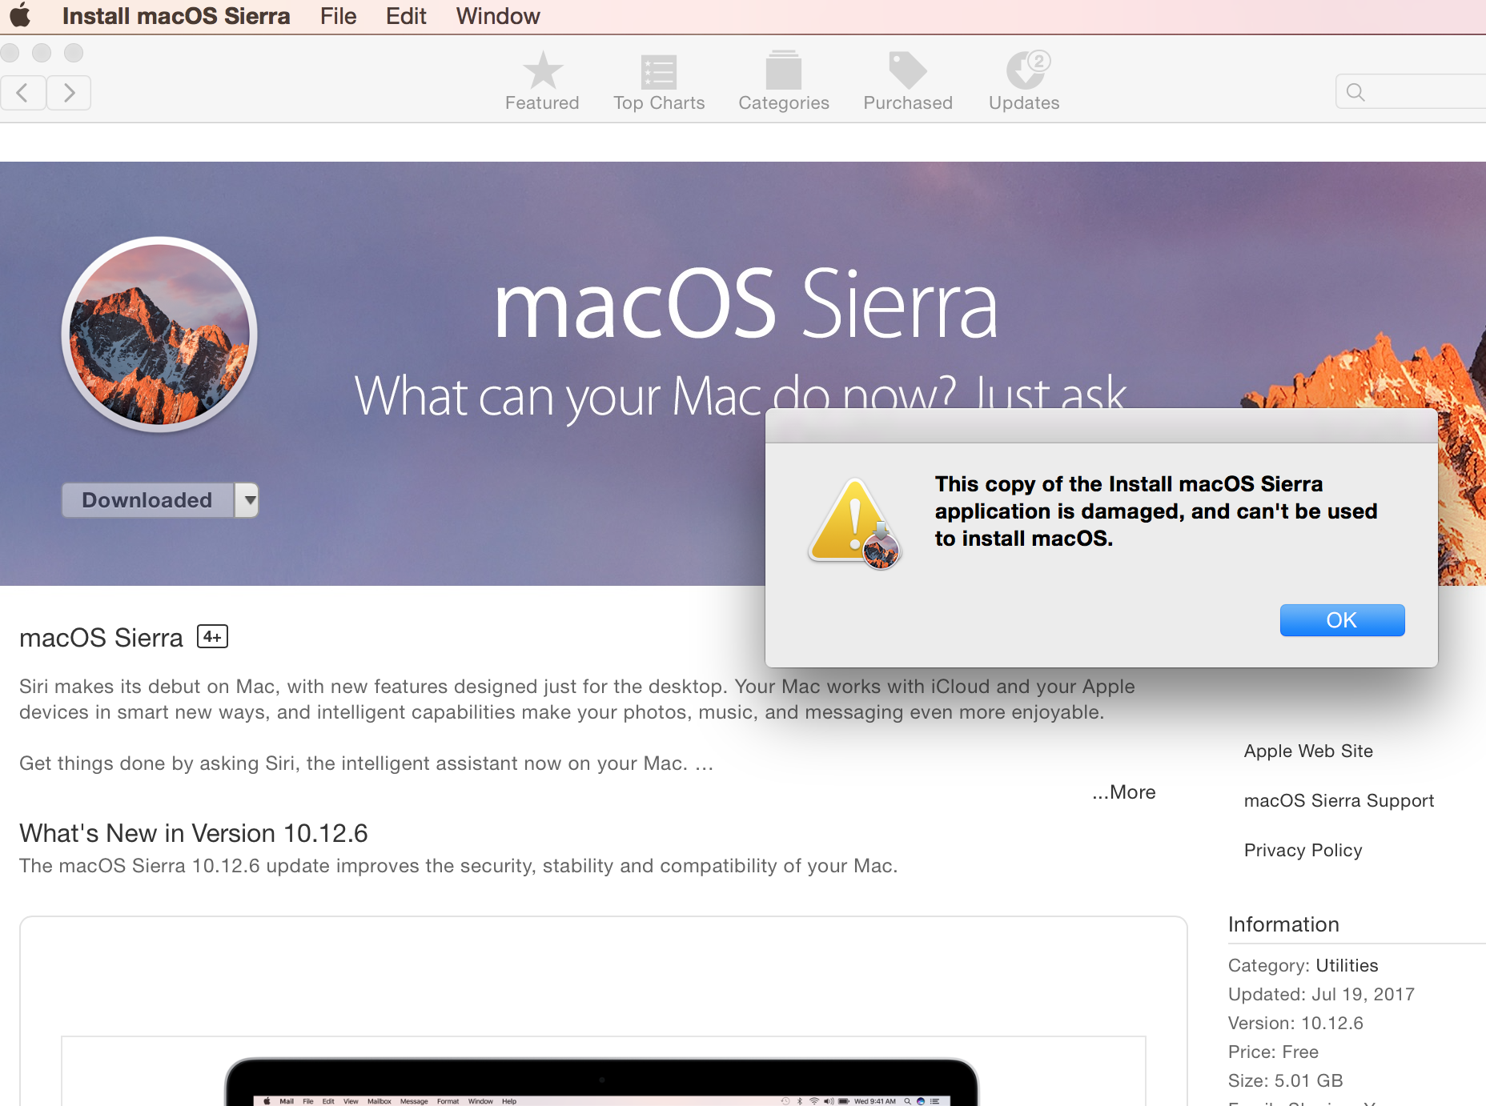Viewport: 1486px width, 1106px height.
Task: Click the "Information" section heading
Action: pyautogui.click(x=1283, y=924)
